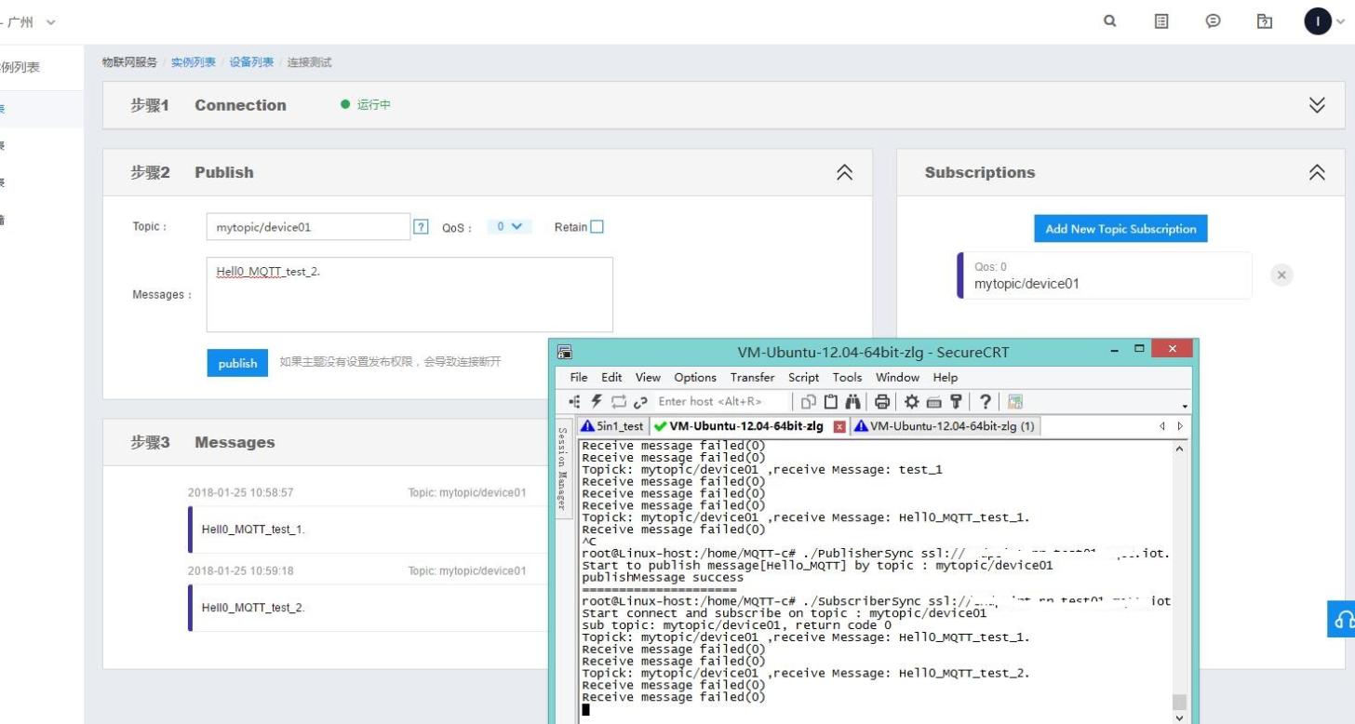Open SecureCRT Help menu
Viewport: 1355px width, 724px height.
point(945,377)
